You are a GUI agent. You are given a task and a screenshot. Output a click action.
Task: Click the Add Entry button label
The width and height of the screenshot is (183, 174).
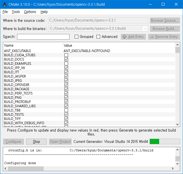pos(136,37)
